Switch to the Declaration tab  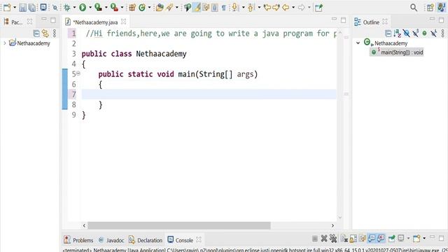[146, 240]
